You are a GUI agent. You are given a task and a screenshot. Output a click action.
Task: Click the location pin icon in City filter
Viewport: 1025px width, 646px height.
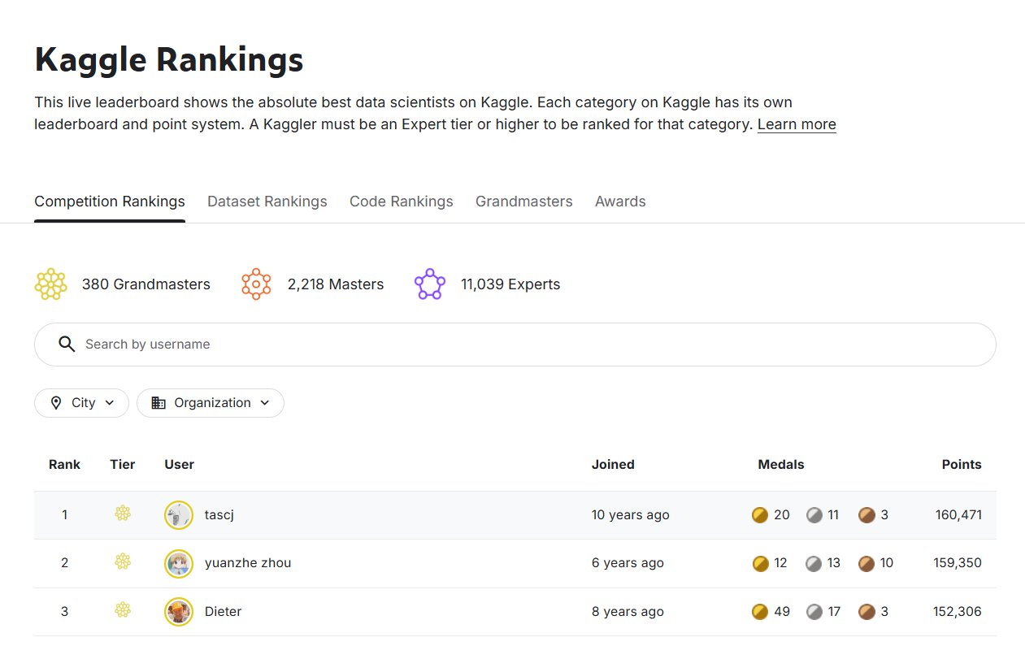tap(55, 402)
